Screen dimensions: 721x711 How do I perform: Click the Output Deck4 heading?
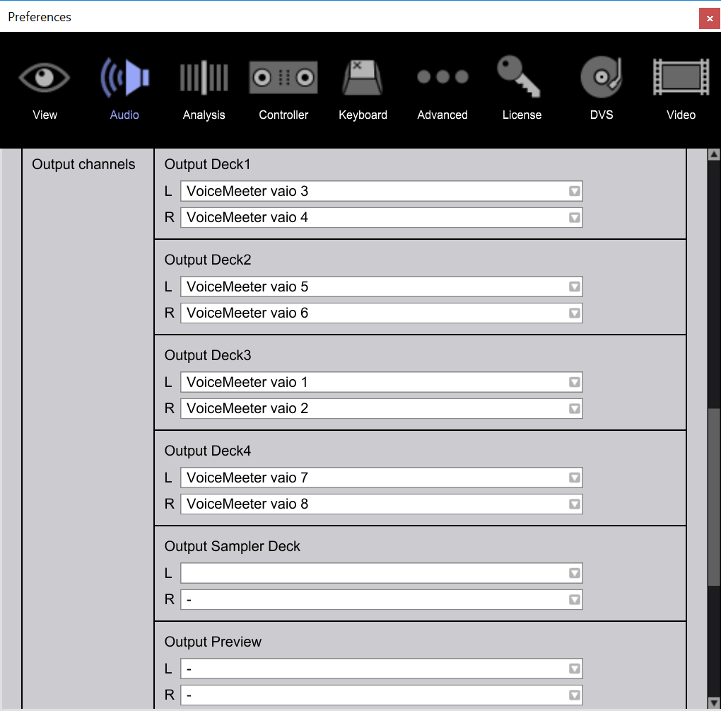208,451
